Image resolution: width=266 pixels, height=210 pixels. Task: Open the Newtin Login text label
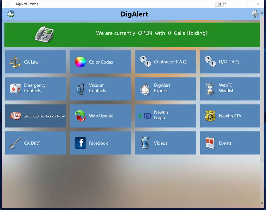pos(161,115)
